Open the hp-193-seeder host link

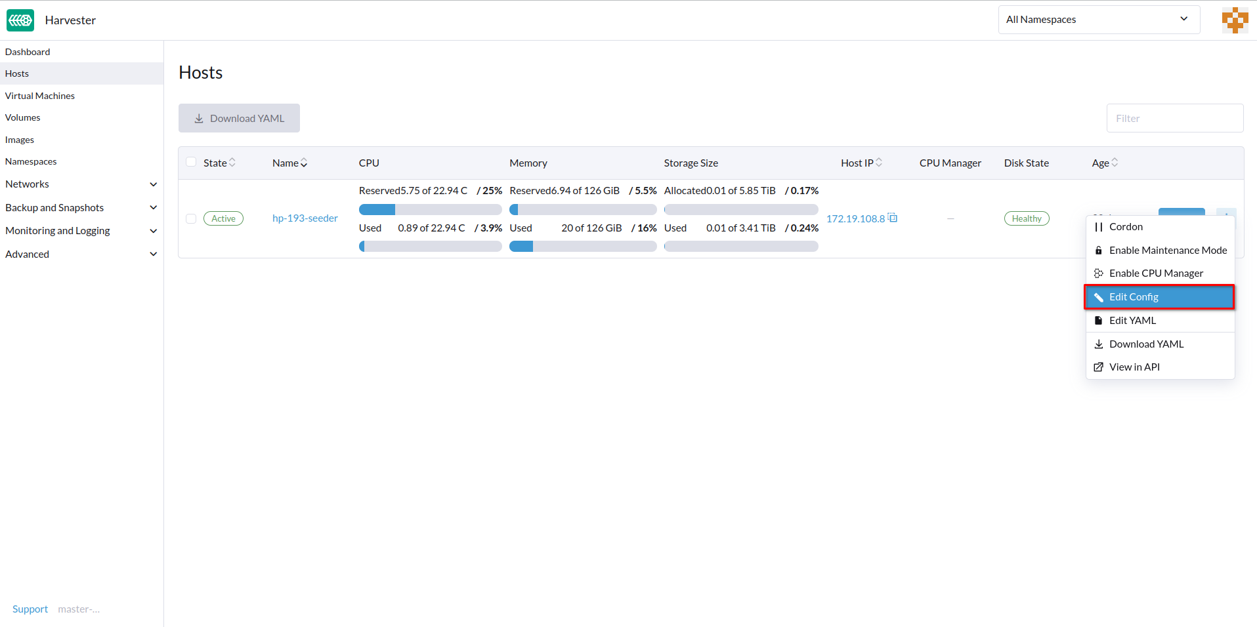point(305,218)
